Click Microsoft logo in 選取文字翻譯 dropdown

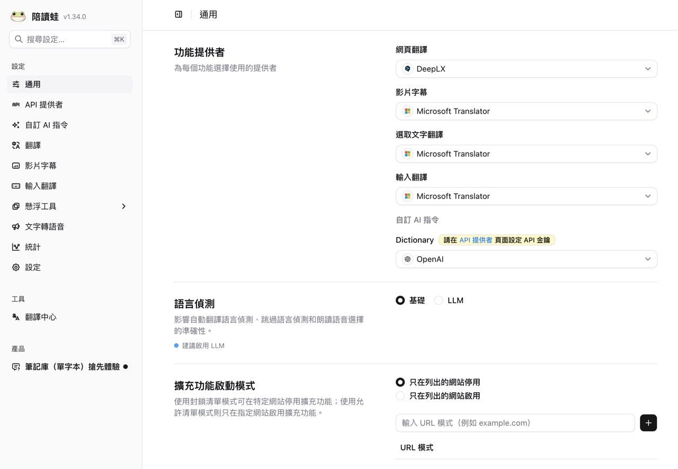[x=407, y=154]
